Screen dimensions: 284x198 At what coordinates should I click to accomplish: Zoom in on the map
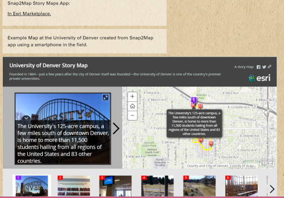click(x=132, y=97)
